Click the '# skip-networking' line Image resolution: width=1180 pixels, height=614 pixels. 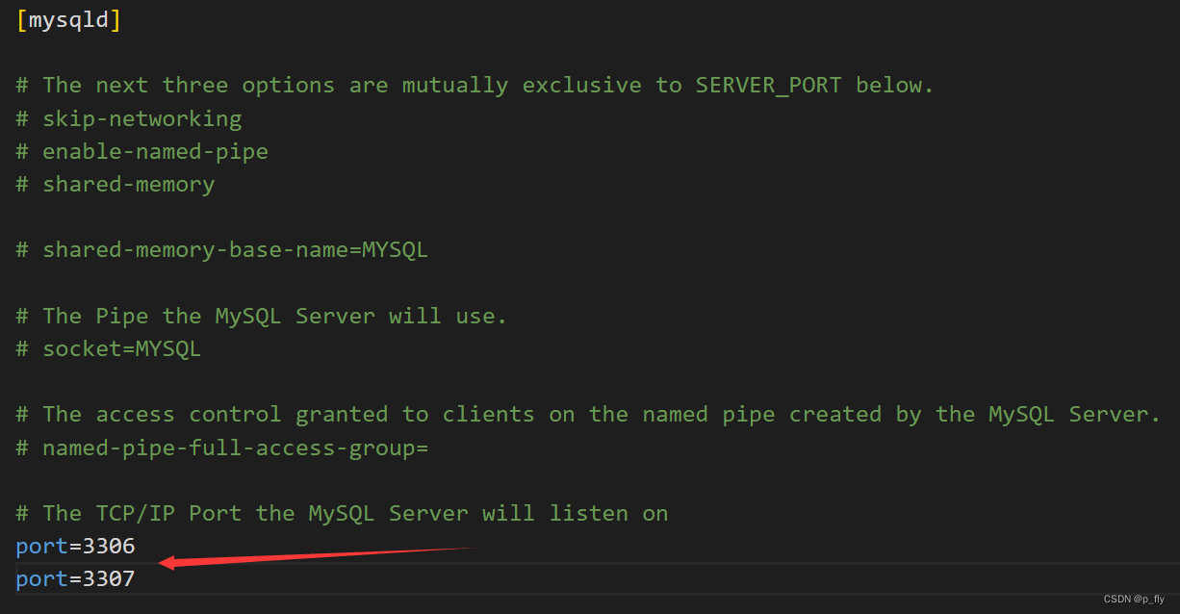click(129, 118)
